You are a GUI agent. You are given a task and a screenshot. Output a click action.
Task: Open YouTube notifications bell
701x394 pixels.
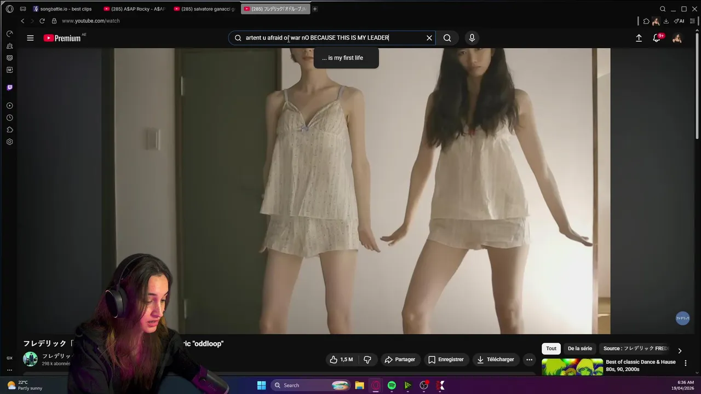[x=657, y=38]
